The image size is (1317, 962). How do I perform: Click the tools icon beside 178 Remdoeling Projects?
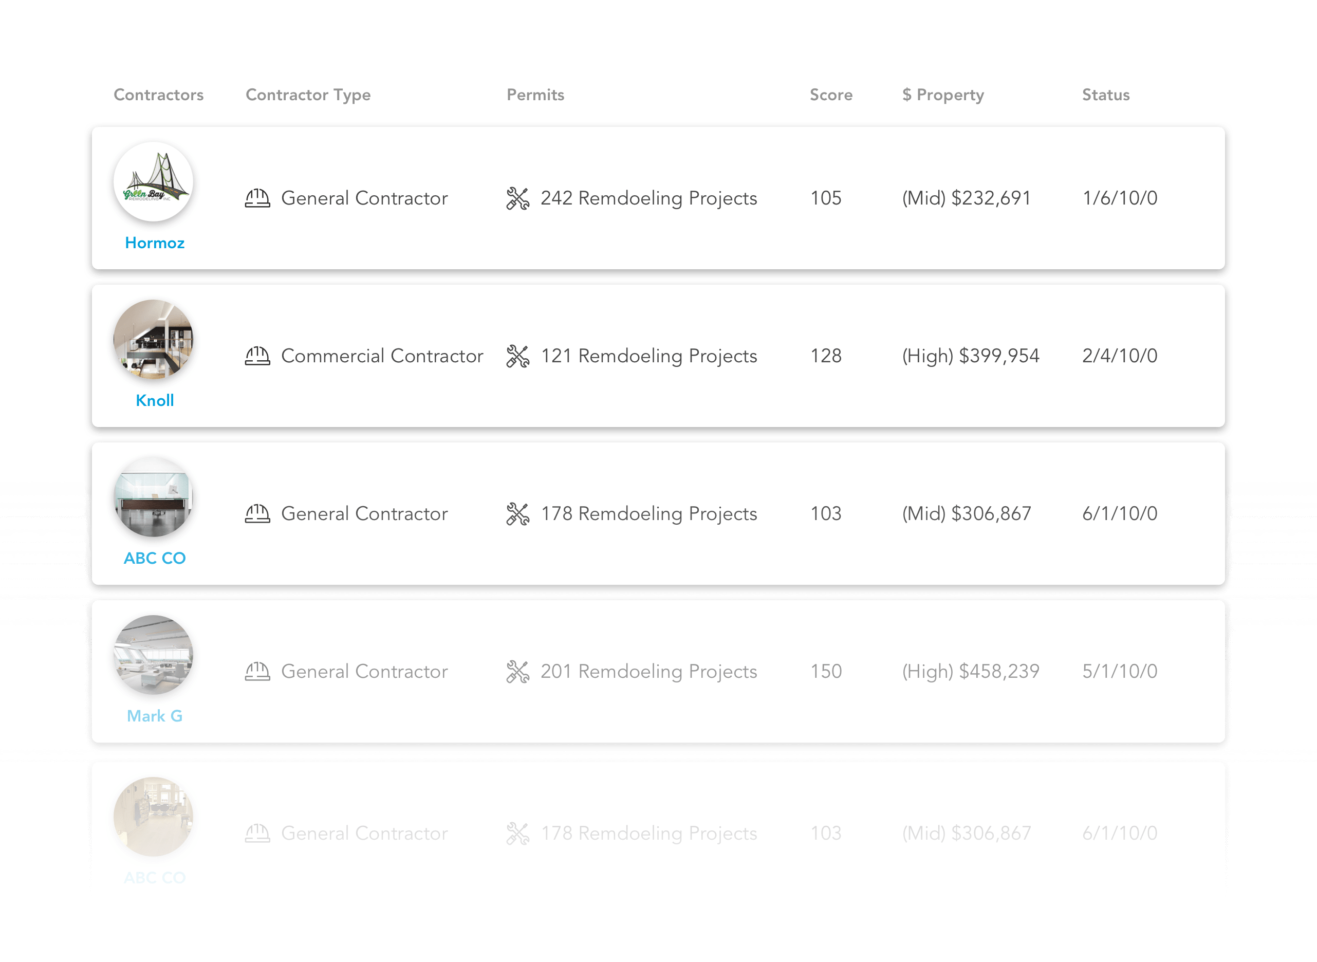pyautogui.click(x=519, y=513)
